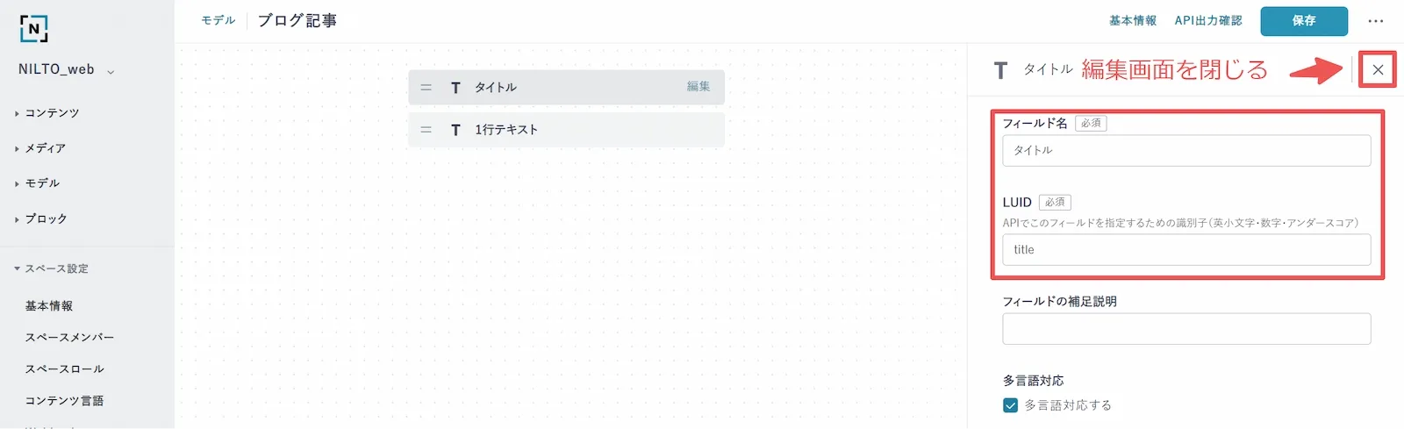Click the T icon of タイトル row
Screen dimensions: 1404x429
point(455,88)
